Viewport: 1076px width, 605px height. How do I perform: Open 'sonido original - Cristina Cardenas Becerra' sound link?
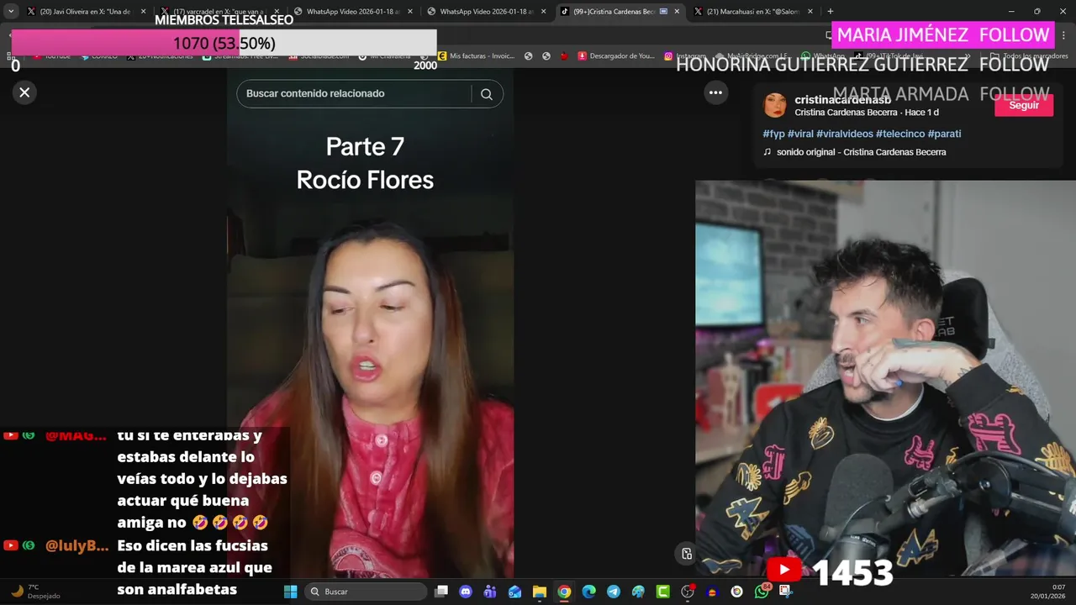(861, 152)
